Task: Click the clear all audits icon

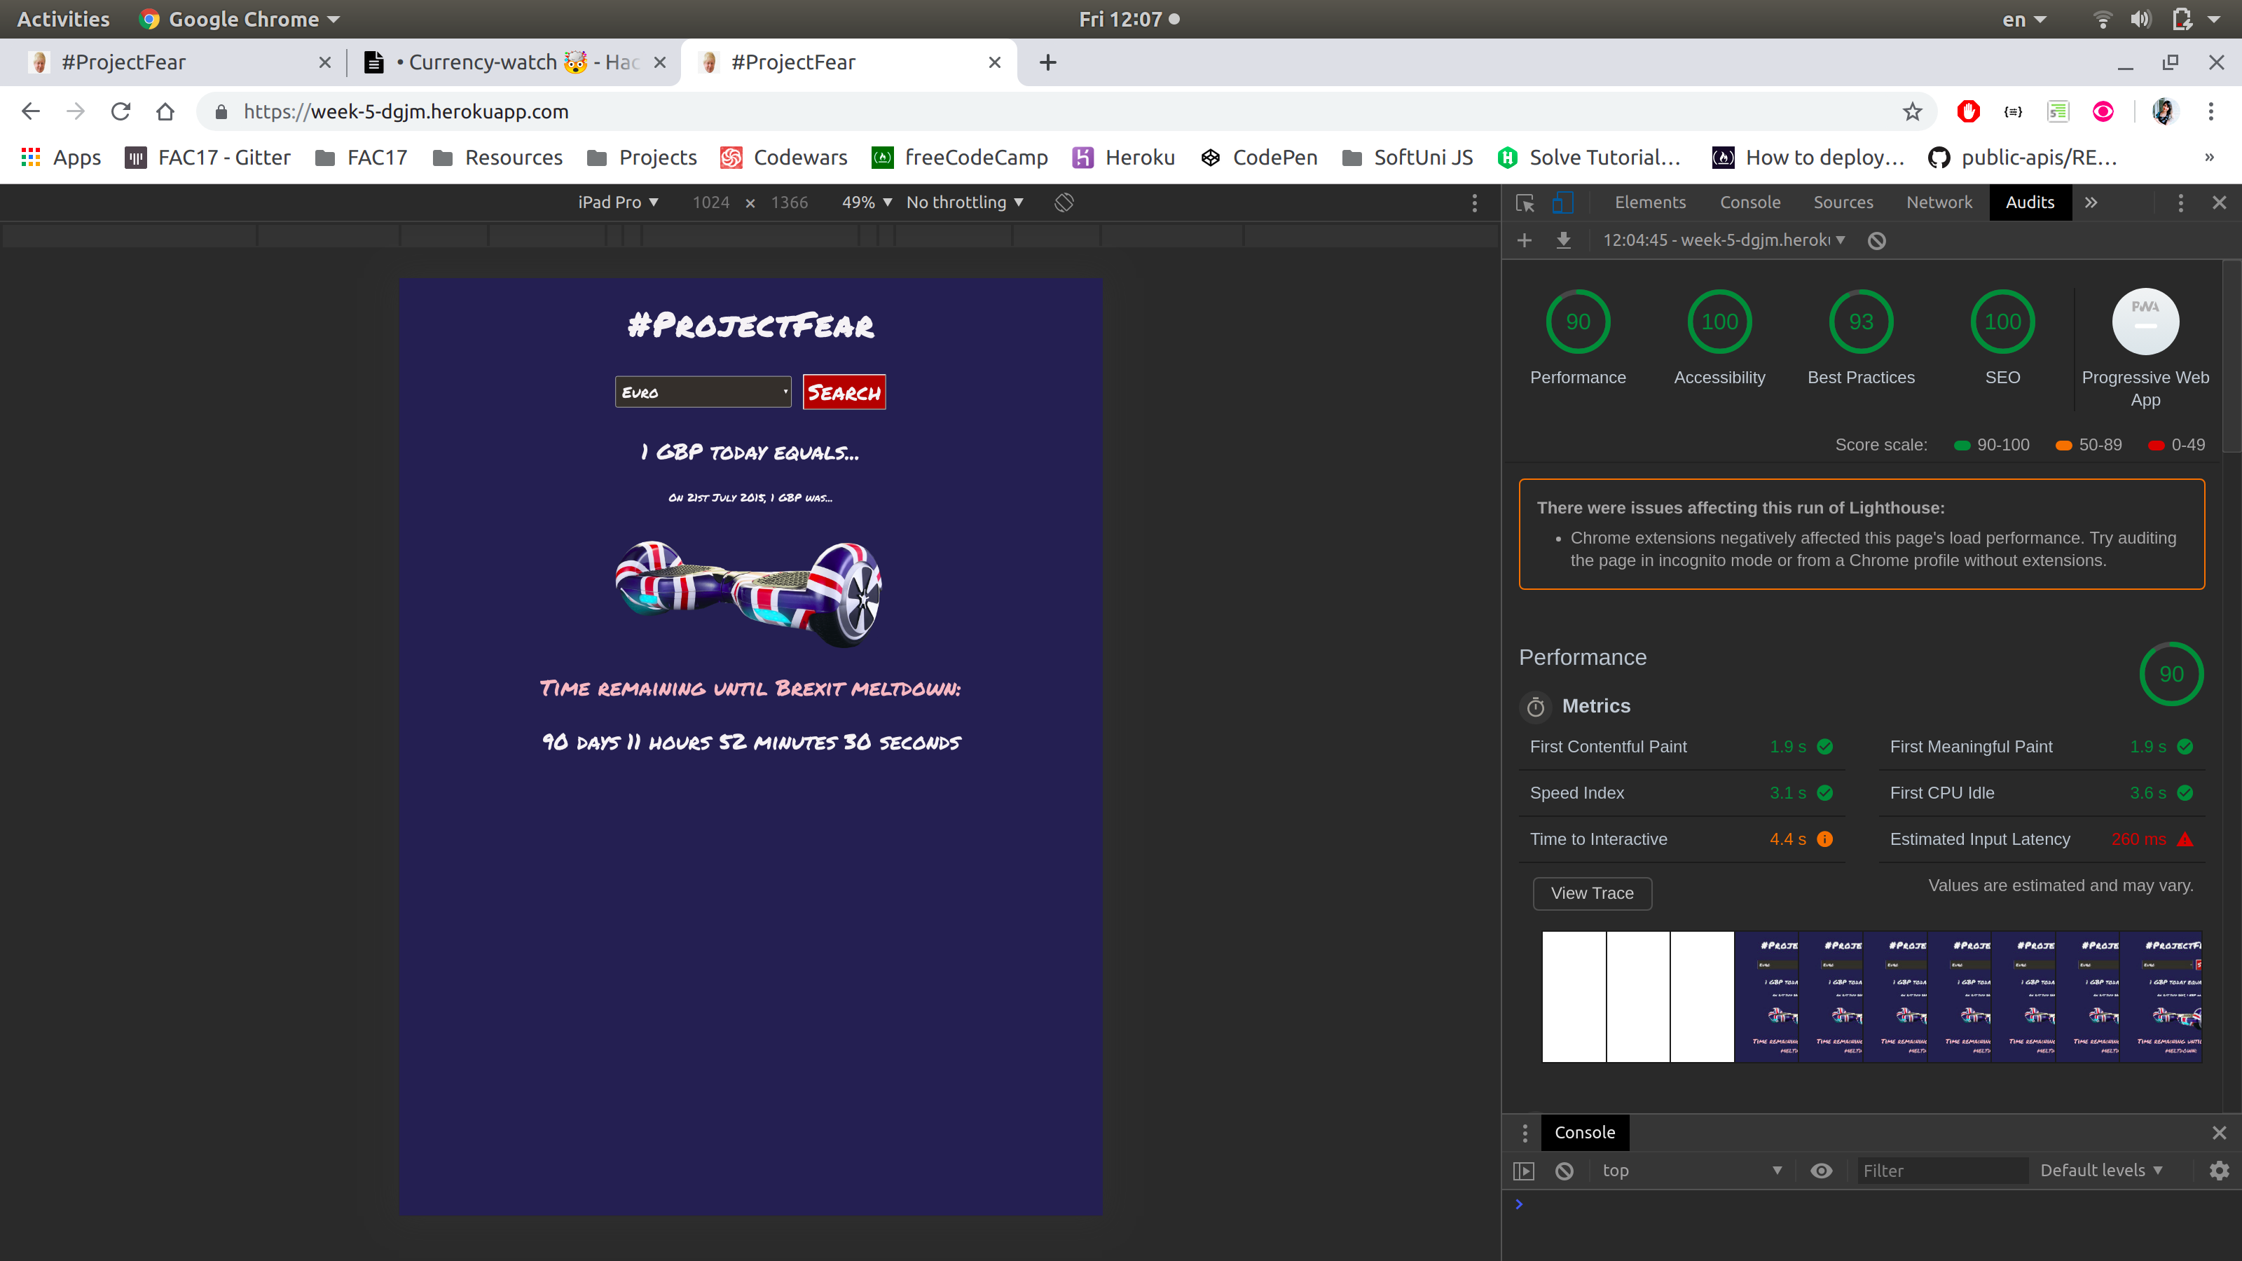Action: (1876, 241)
